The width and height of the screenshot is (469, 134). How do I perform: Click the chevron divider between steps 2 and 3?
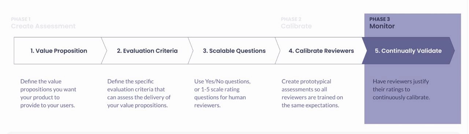tap(191, 51)
